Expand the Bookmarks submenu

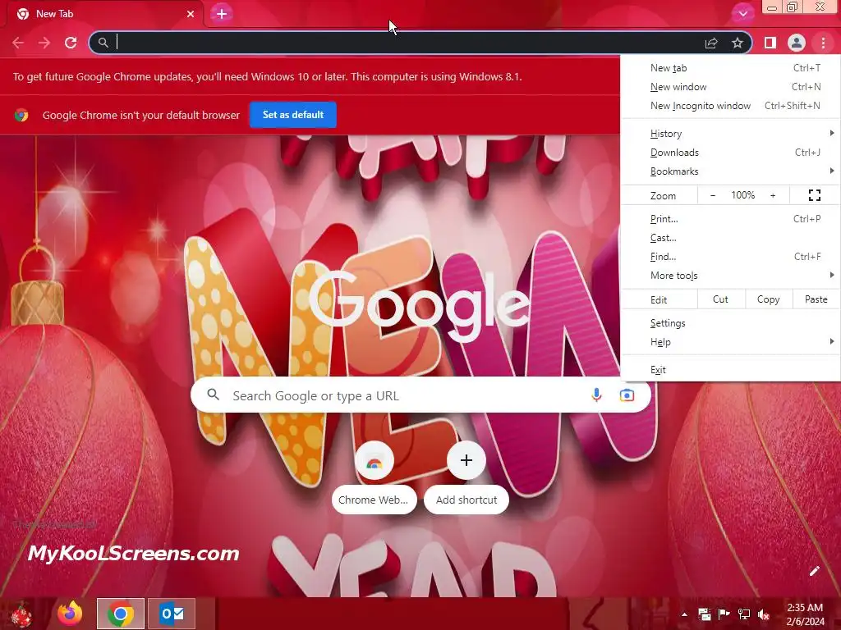click(x=730, y=171)
